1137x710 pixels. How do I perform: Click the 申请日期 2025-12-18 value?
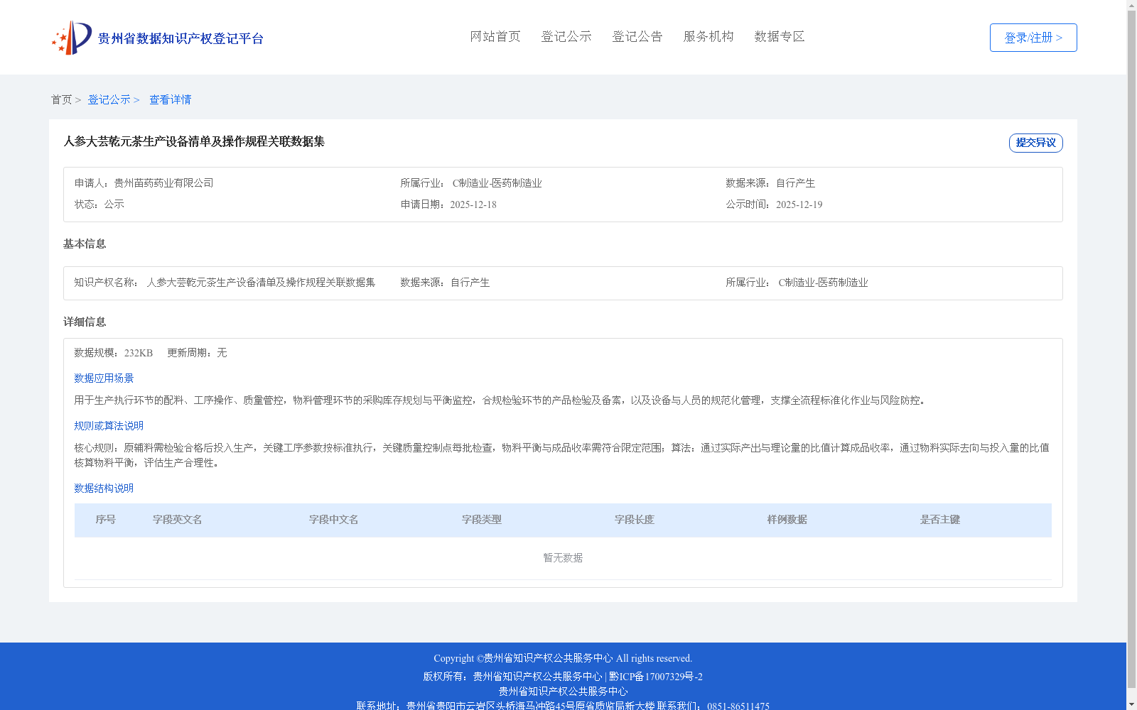point(473,204)
